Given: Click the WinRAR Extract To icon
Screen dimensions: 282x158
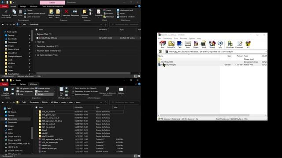Looking at the screenshot, I should click(171, 44).
